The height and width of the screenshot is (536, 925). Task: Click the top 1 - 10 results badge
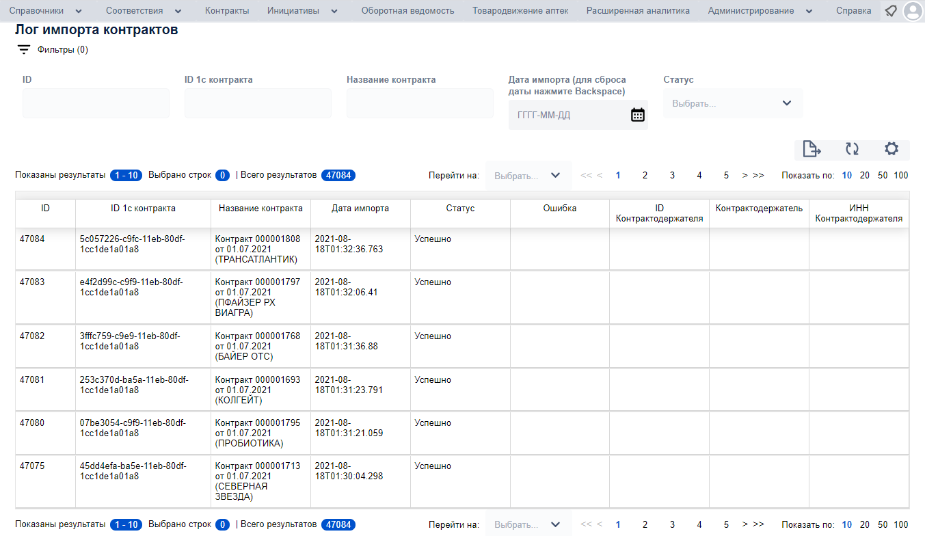coord(126,176)
